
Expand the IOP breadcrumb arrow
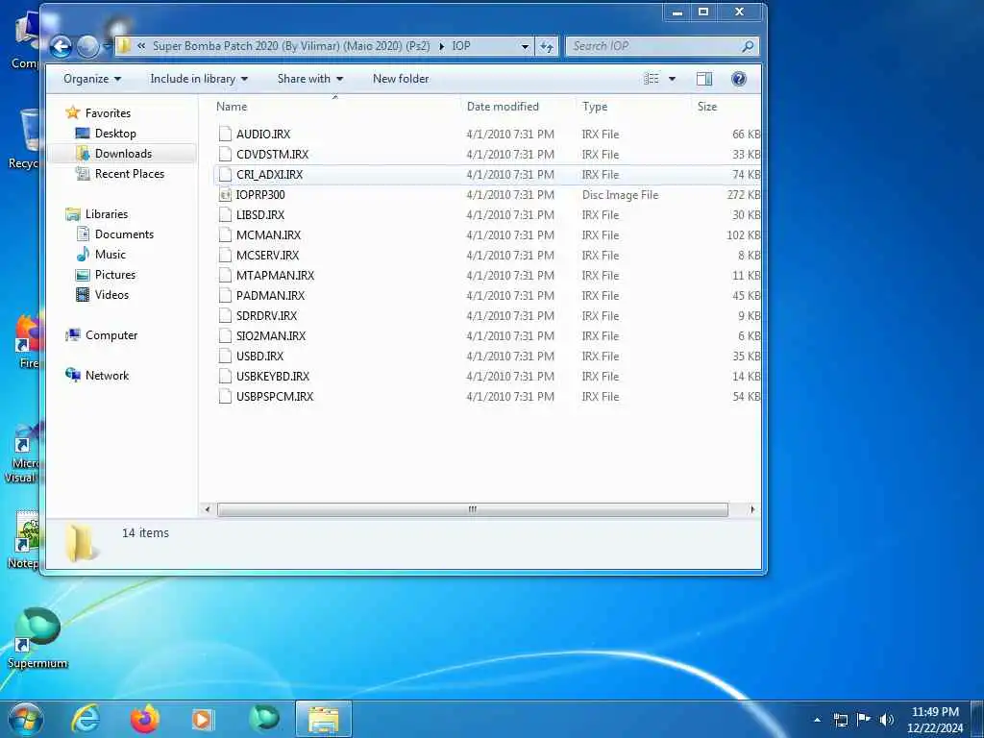click(x=442, y=46)
